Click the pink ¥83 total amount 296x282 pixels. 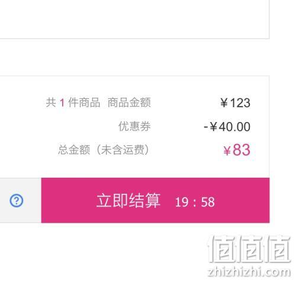tap(237, 150)
